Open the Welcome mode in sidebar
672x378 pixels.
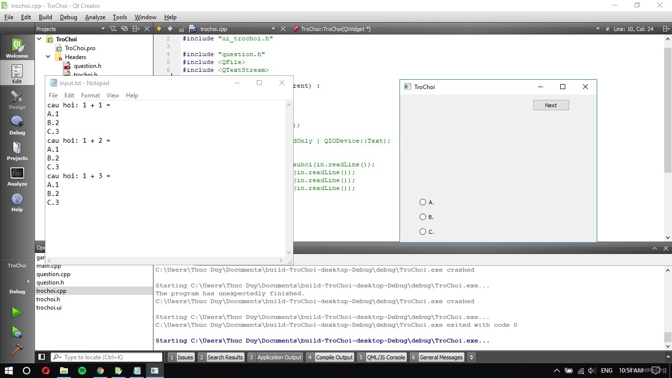[x=17, y=48]
